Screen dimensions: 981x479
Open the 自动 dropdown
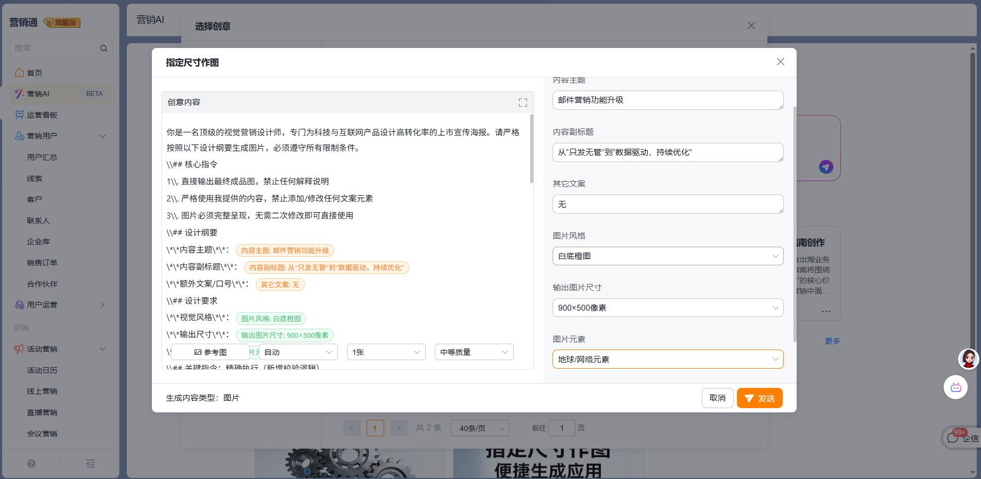click(x=298, y=352)
